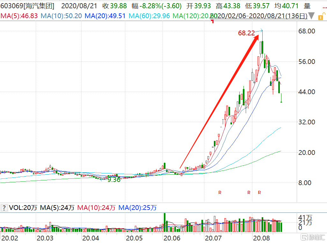327x243 pixels.
Task: Click the 20.08 month axis label
Action: pos(261,238)
